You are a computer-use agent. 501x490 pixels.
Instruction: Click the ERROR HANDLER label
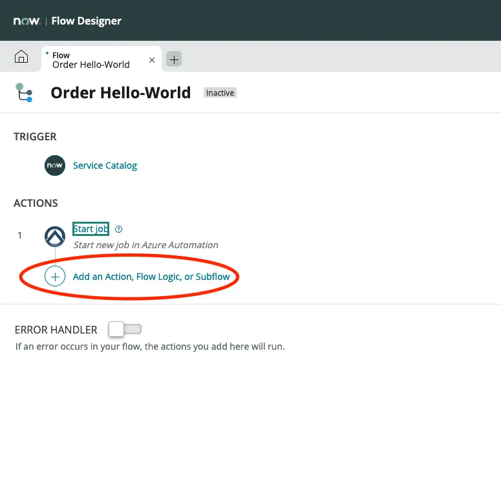point(56,330)
